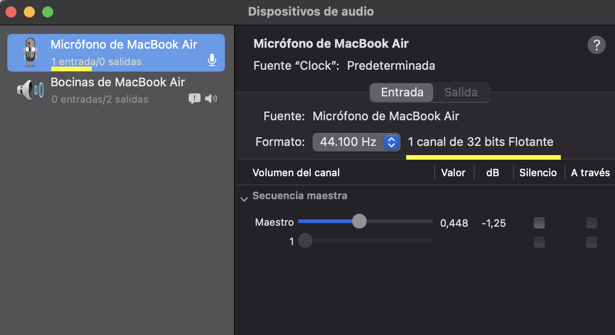
Task: Click the small speaker output indicator icon
Action: click(211, 98)
